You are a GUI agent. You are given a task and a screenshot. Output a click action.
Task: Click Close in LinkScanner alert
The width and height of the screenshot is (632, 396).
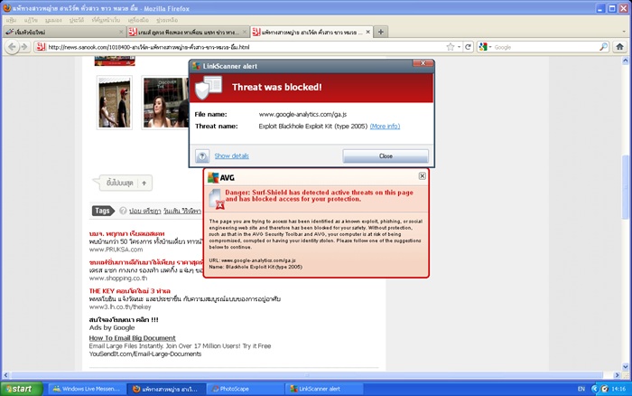pyautogui.click(x=386, y=156)
